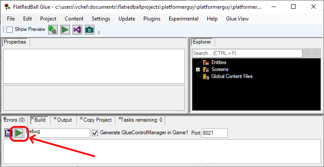
Task: Expand the Screens tree node
Action: tap(198, 70)
